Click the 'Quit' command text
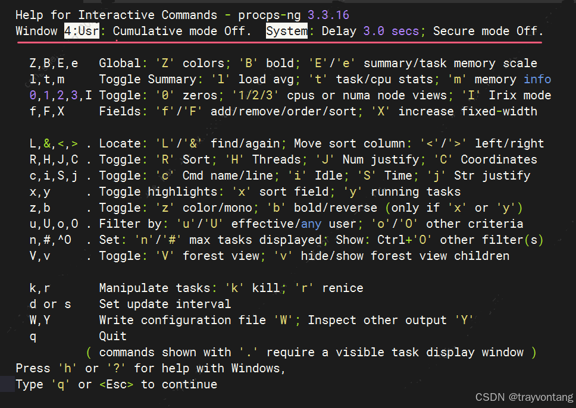Image resolution: width=576 pixels, height=408 pixels. [x=113, y=336]
